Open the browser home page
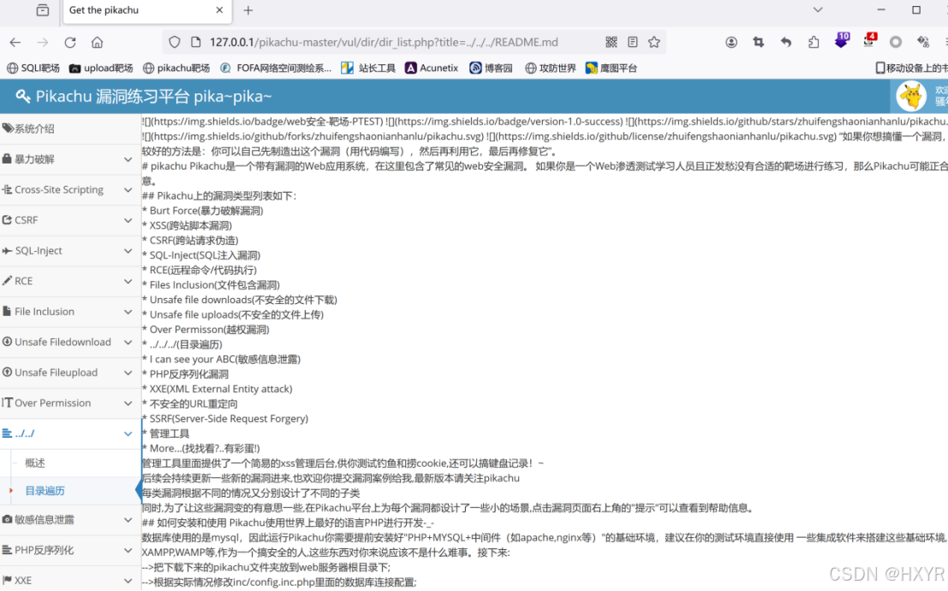This screenshot has height=591, width=948. click(x=98, y=42)
